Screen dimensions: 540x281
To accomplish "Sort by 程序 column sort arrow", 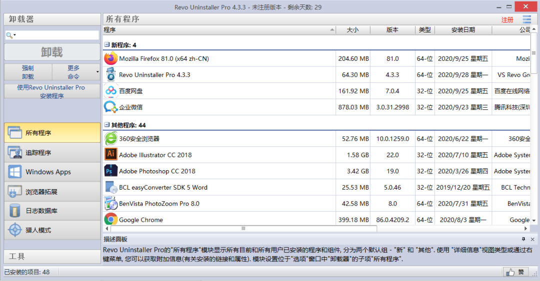I will (x=332, y=30).
